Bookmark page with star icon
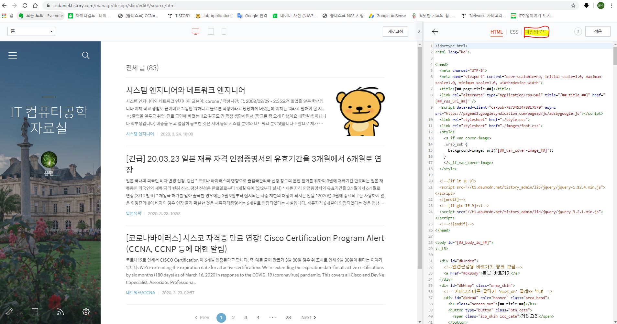 573,5
